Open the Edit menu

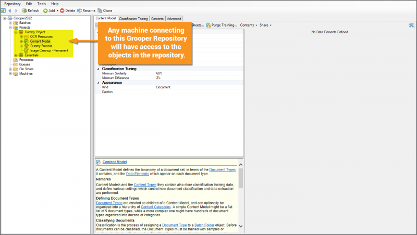pos(29,4)
